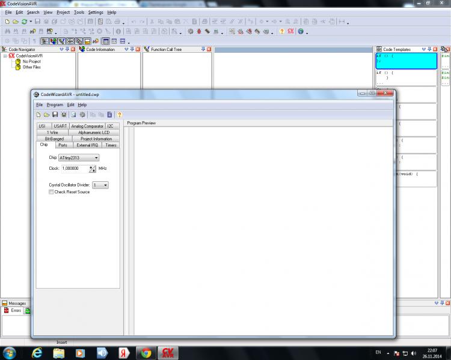451x360 pixels.
Task: Toggle Messages panel view button in toolbar
Action: point(87,41)
